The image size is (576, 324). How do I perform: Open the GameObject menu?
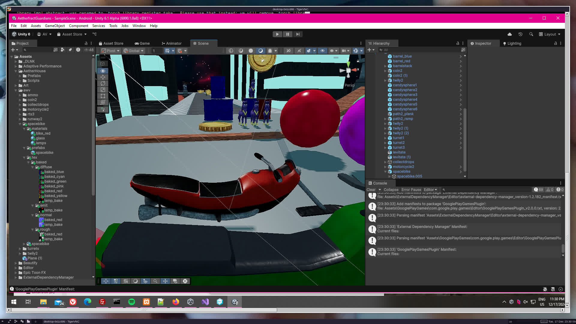[55, 26]
